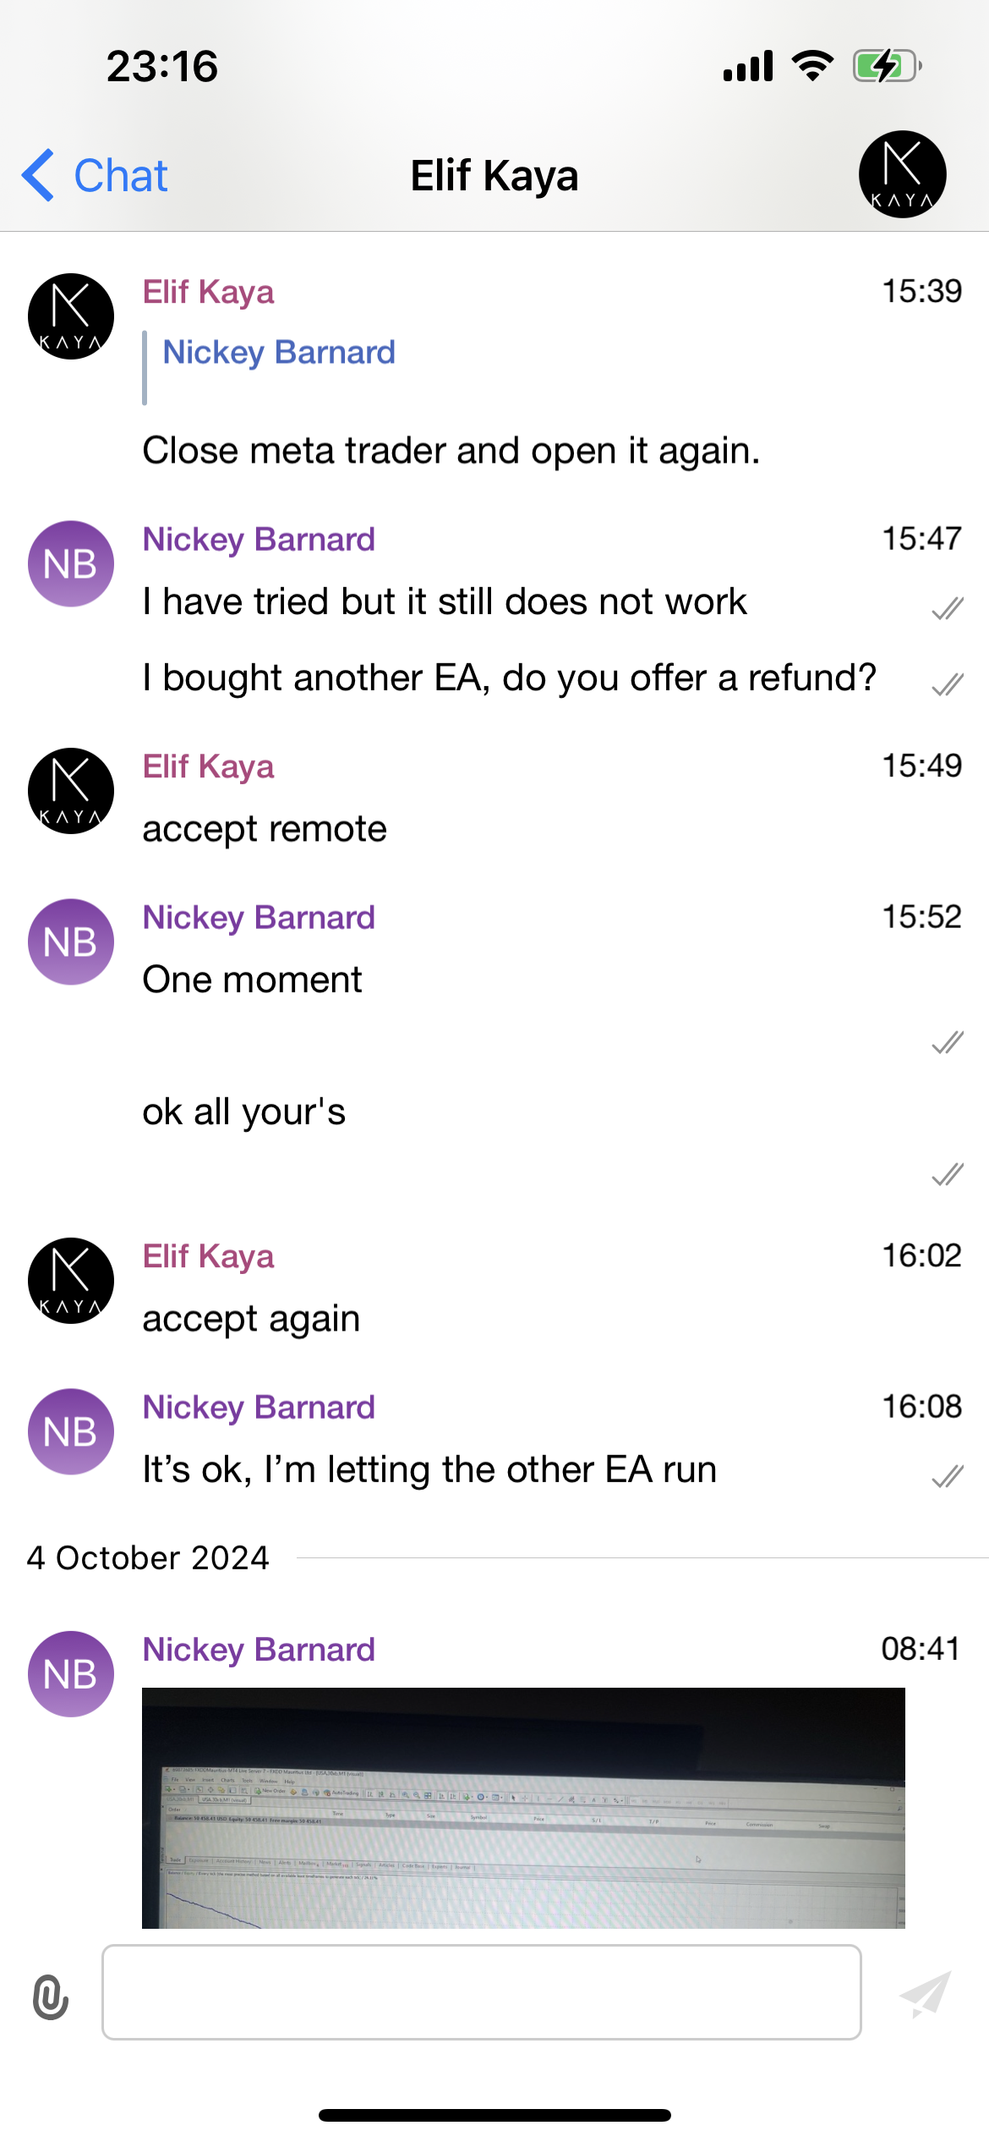Focus the message text input field

tap(482, 1992)
